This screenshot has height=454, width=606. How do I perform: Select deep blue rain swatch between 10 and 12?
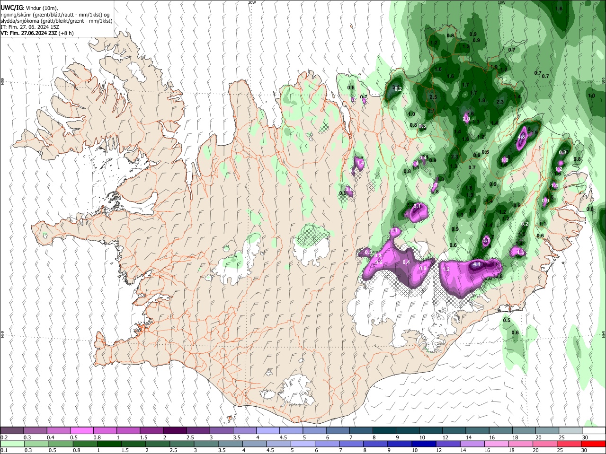tap(423, 444)
